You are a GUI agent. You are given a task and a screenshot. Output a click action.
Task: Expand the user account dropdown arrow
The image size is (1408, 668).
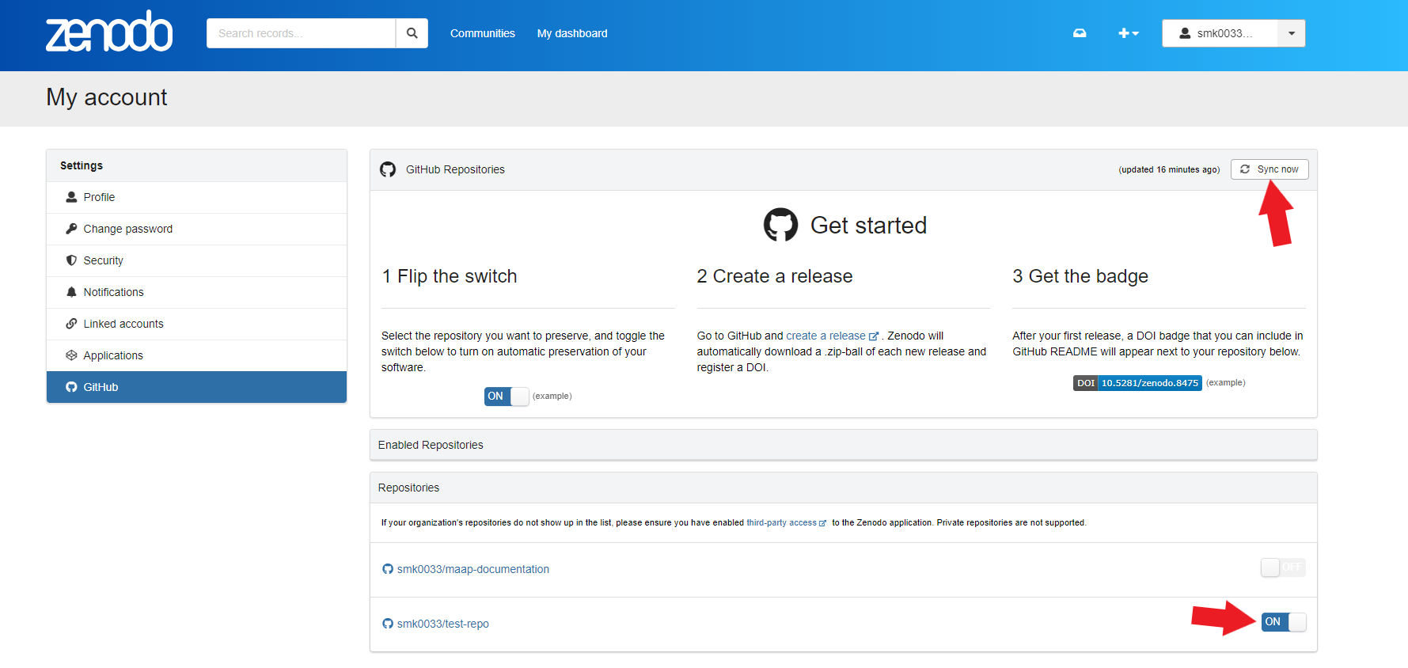(x=1292, y=33)
